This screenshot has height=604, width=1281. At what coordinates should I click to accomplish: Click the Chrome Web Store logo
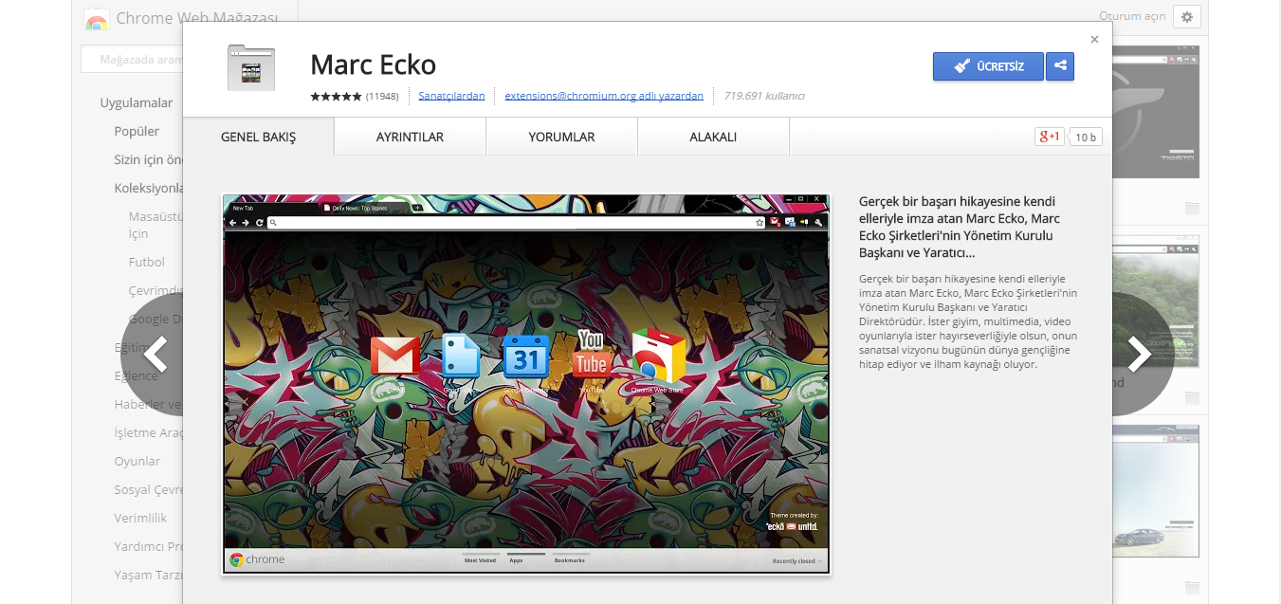click(96, 19)
